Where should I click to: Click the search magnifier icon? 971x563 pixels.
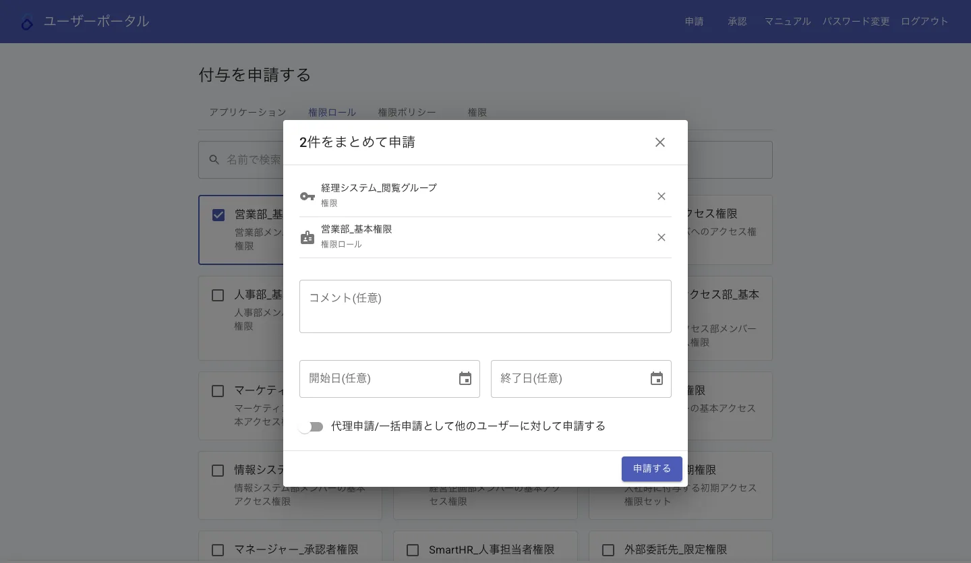point(214,160)
